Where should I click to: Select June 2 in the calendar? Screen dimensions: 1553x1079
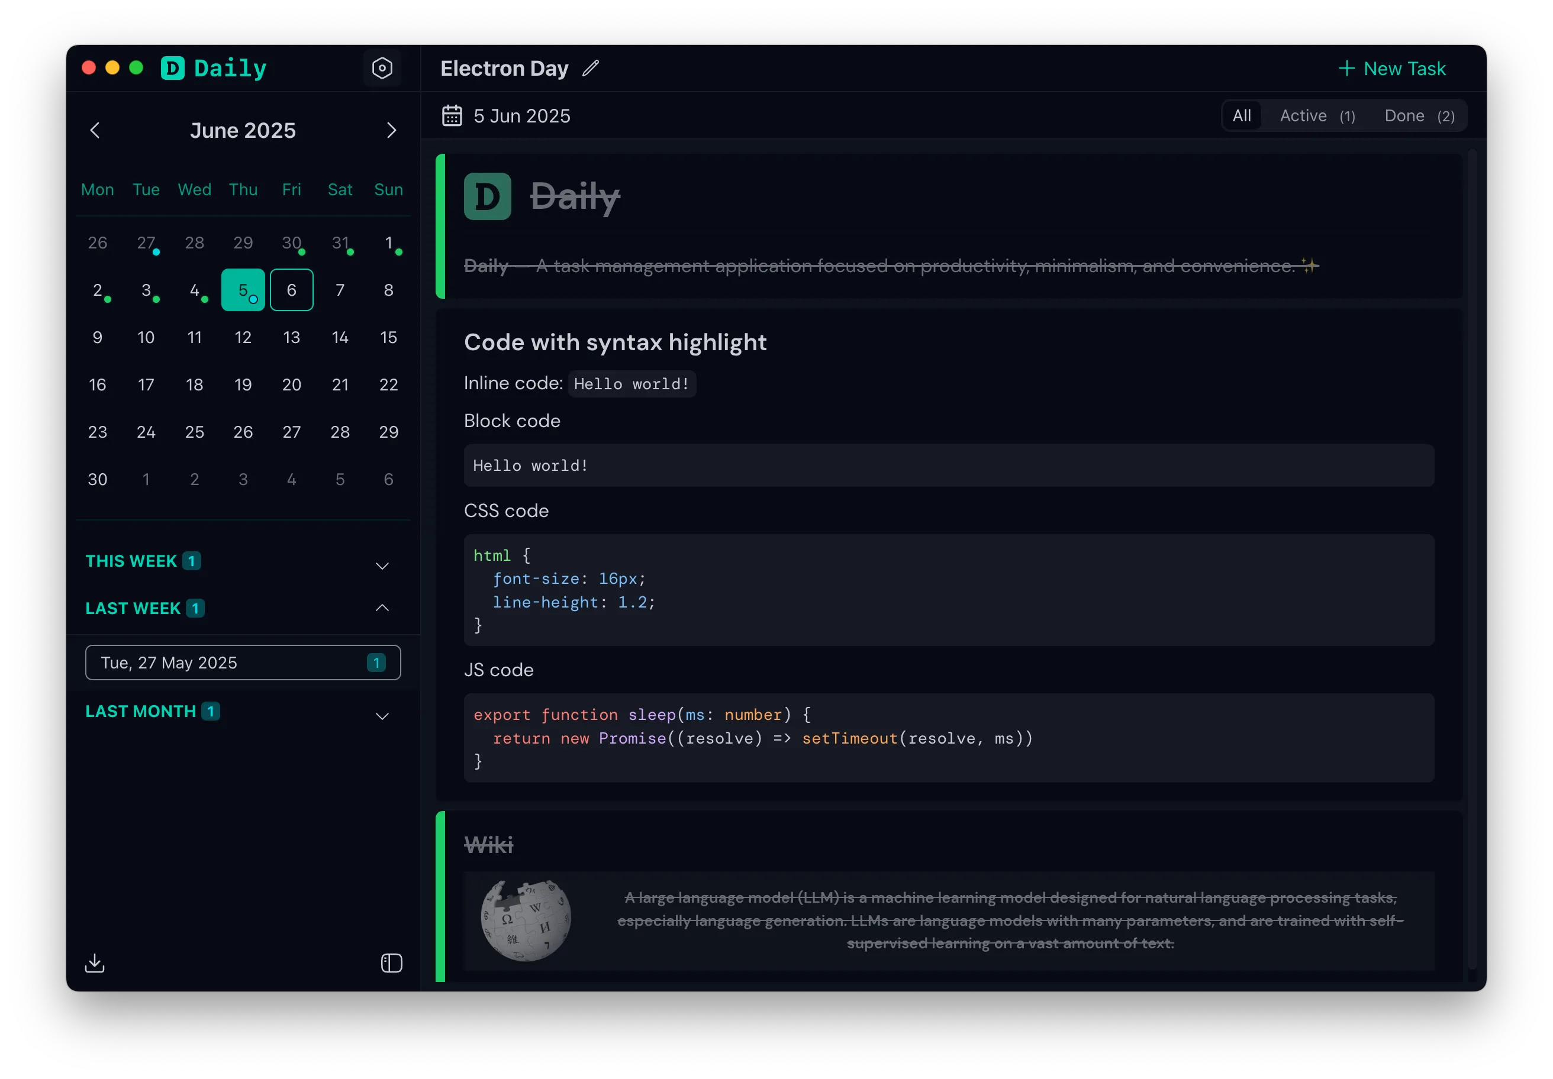(x=98, y=290)
